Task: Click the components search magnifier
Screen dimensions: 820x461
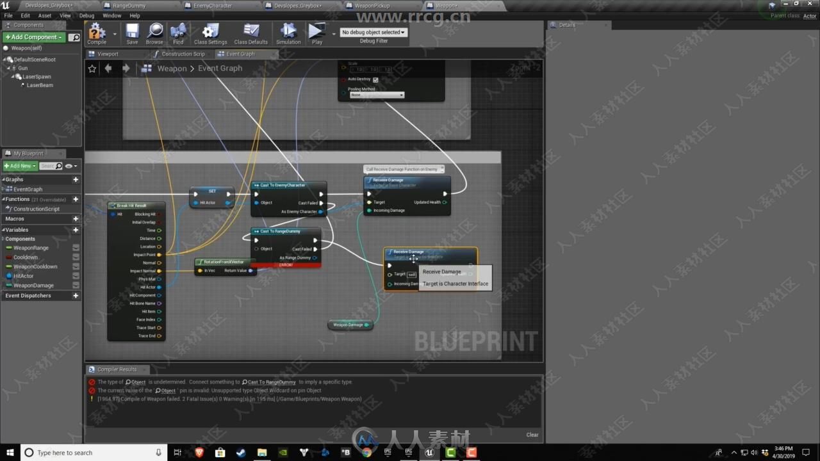Action: pyautogui.click(x=75, y=38)
